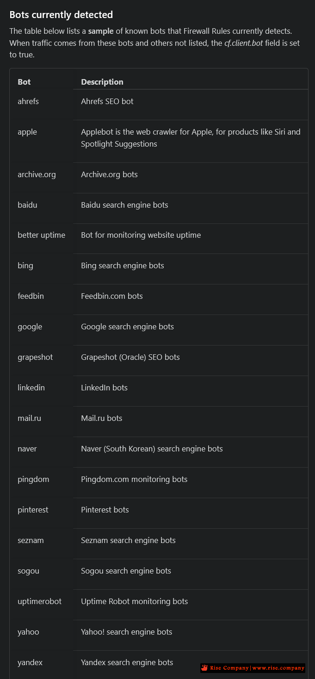Click the linkedin bot name
This screenshot has width=315, height=679.
31,388
